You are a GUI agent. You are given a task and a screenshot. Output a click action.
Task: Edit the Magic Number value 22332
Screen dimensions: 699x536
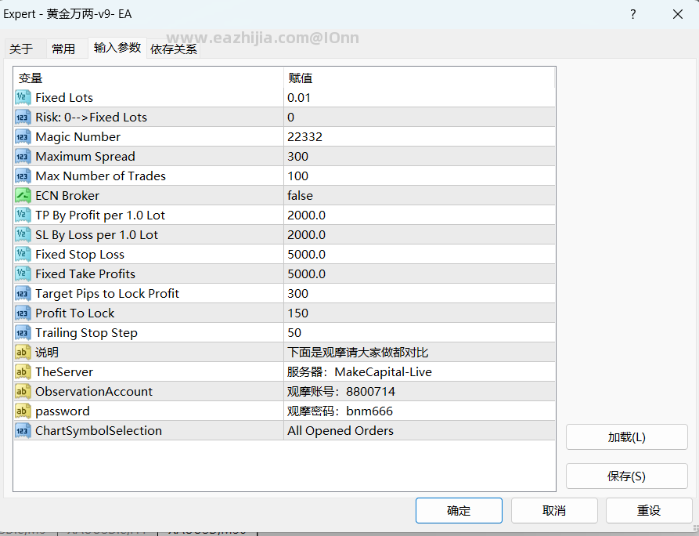[x=419, y=136]
